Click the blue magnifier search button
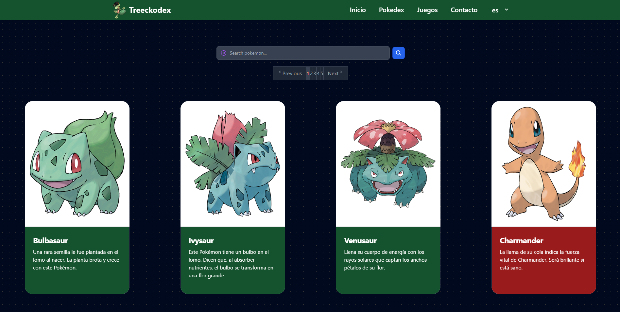Viewport: 620px width, 312px height. tap(398, 53)
